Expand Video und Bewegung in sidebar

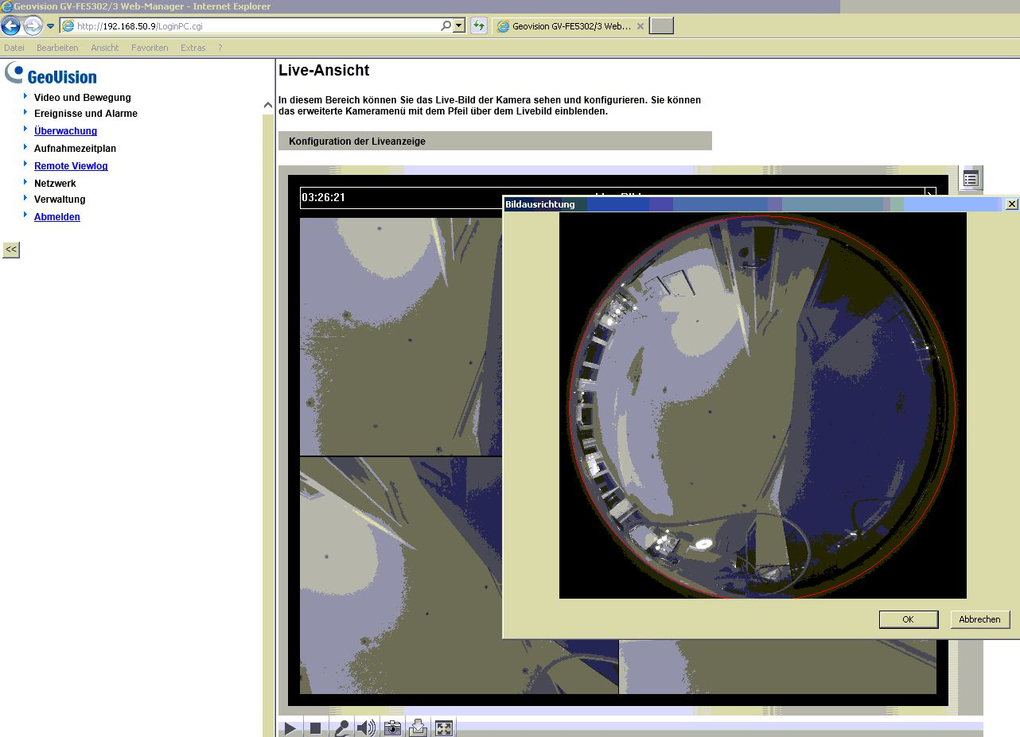(x=83, y=98)
